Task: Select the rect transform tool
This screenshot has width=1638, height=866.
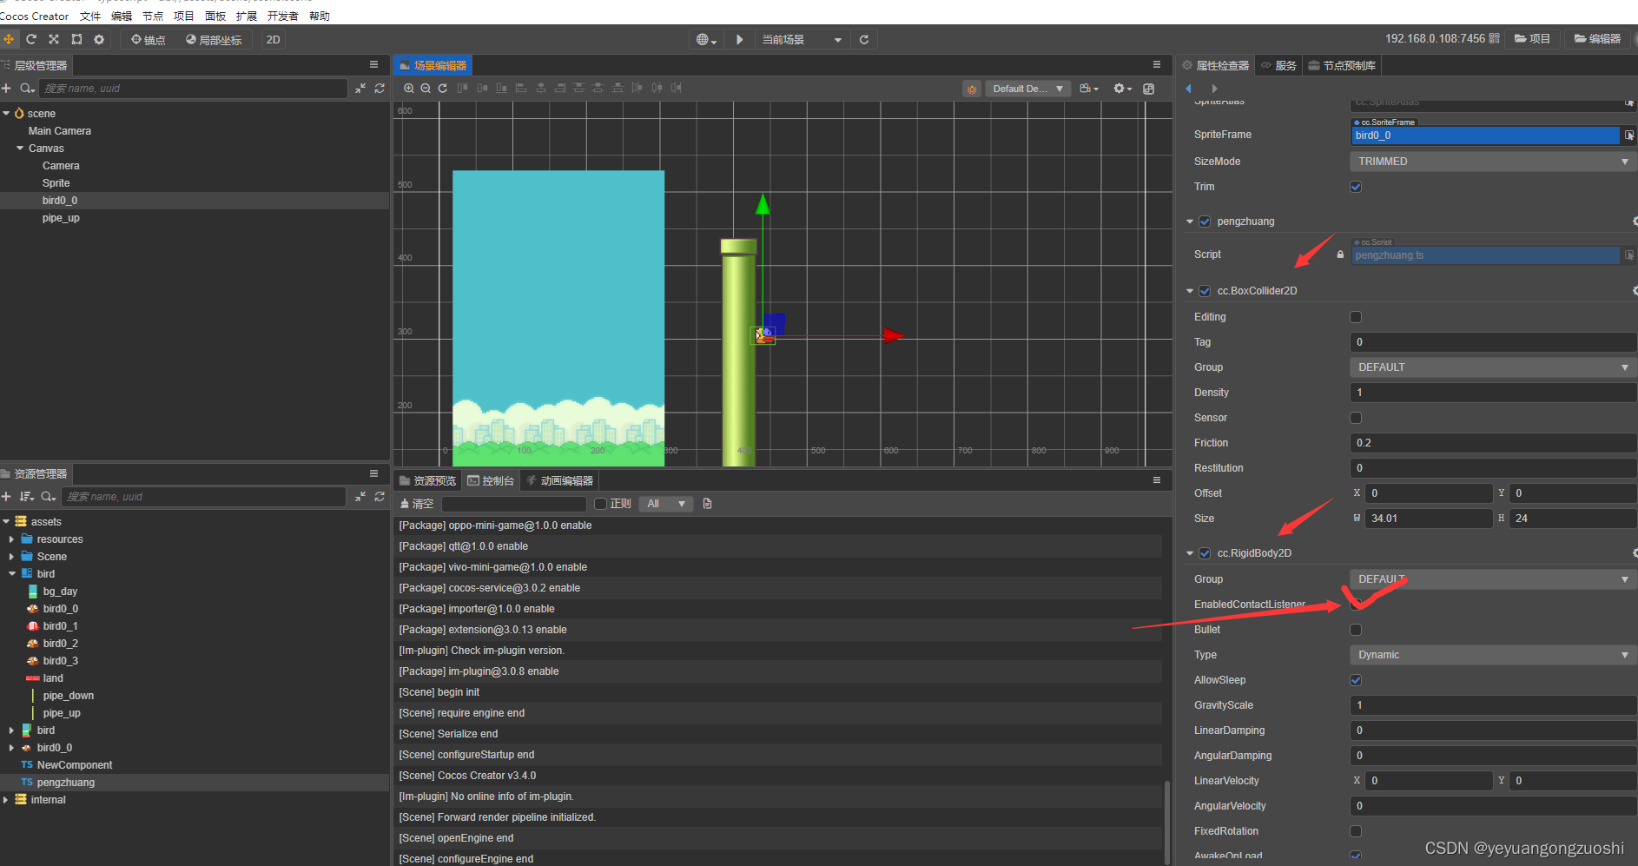Action: pyautogui.click(x=76, y=39)
